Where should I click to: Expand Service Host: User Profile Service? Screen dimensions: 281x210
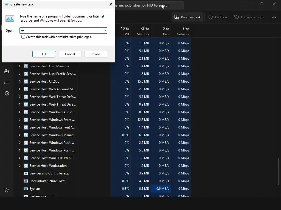19,74
